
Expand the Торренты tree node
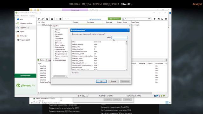(x=16, y=28)
